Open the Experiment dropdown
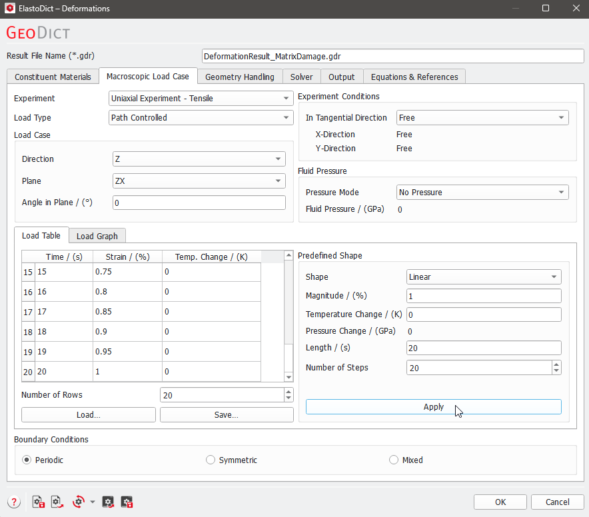The width and height of the screenshot is (589, 517). pos(201,99)
